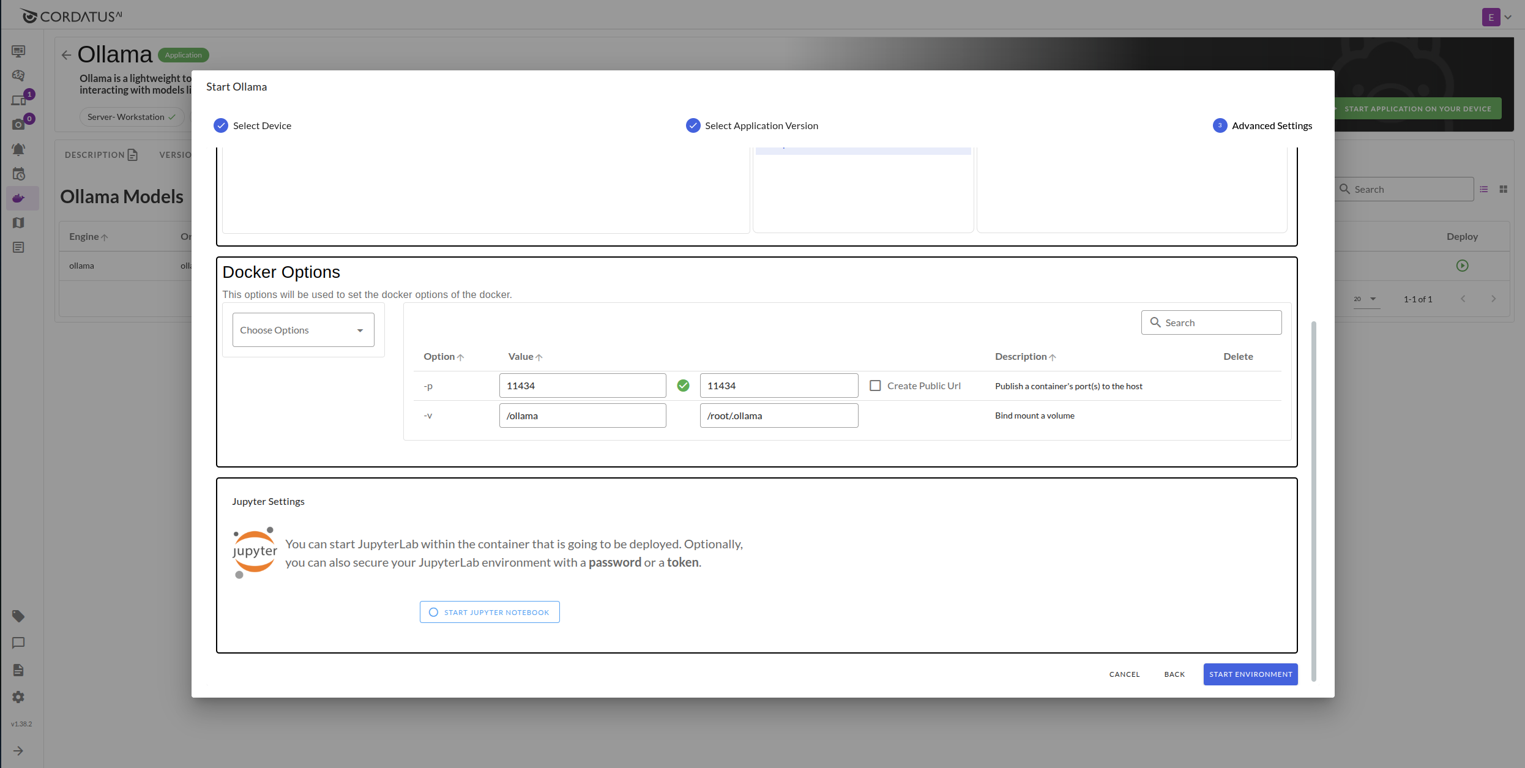Click the Jupyter logo

pyautogui.click(x=255, y=553)
